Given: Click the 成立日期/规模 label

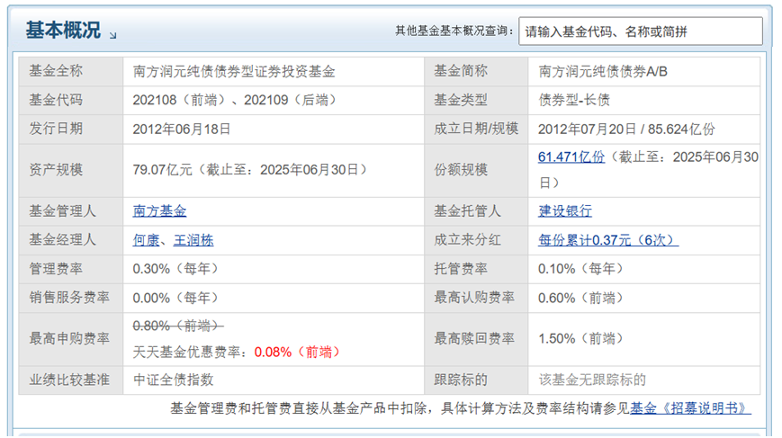Looking at the screenshot, I should coord(476,129).
